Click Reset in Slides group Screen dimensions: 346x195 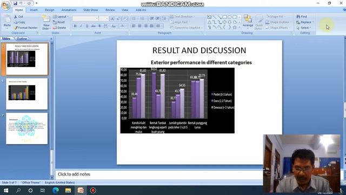click(59, 22)
